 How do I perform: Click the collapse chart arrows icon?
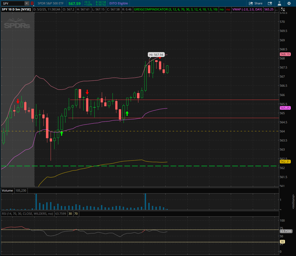(283, 9)
